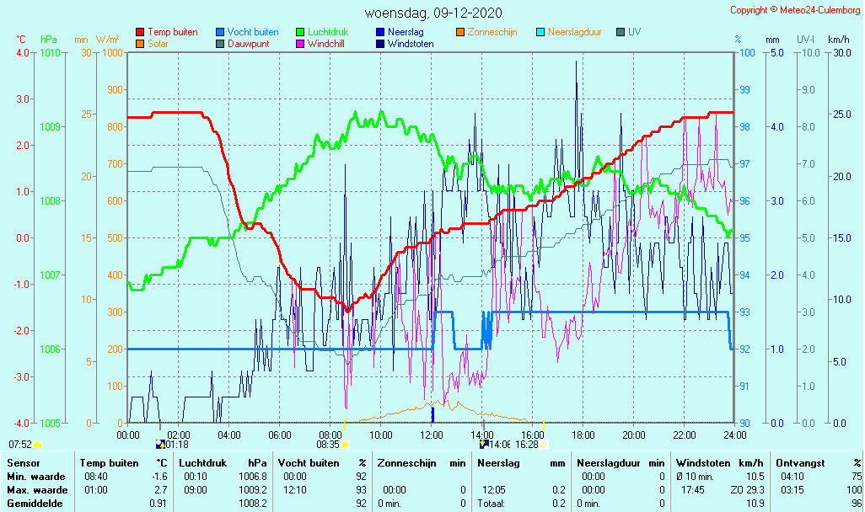Image resolution: width=865 pixels, height=512 pixels.
Task: Click the Dauwpunt legend label
Action: click(248, 44)
